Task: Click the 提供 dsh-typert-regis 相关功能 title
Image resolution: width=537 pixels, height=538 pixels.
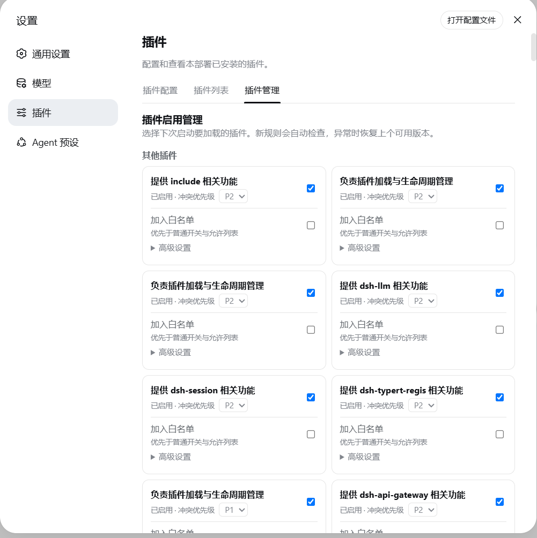Action: tap(401, 391)
